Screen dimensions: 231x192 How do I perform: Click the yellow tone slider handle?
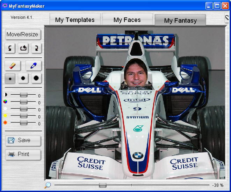(x=23, y=116)
